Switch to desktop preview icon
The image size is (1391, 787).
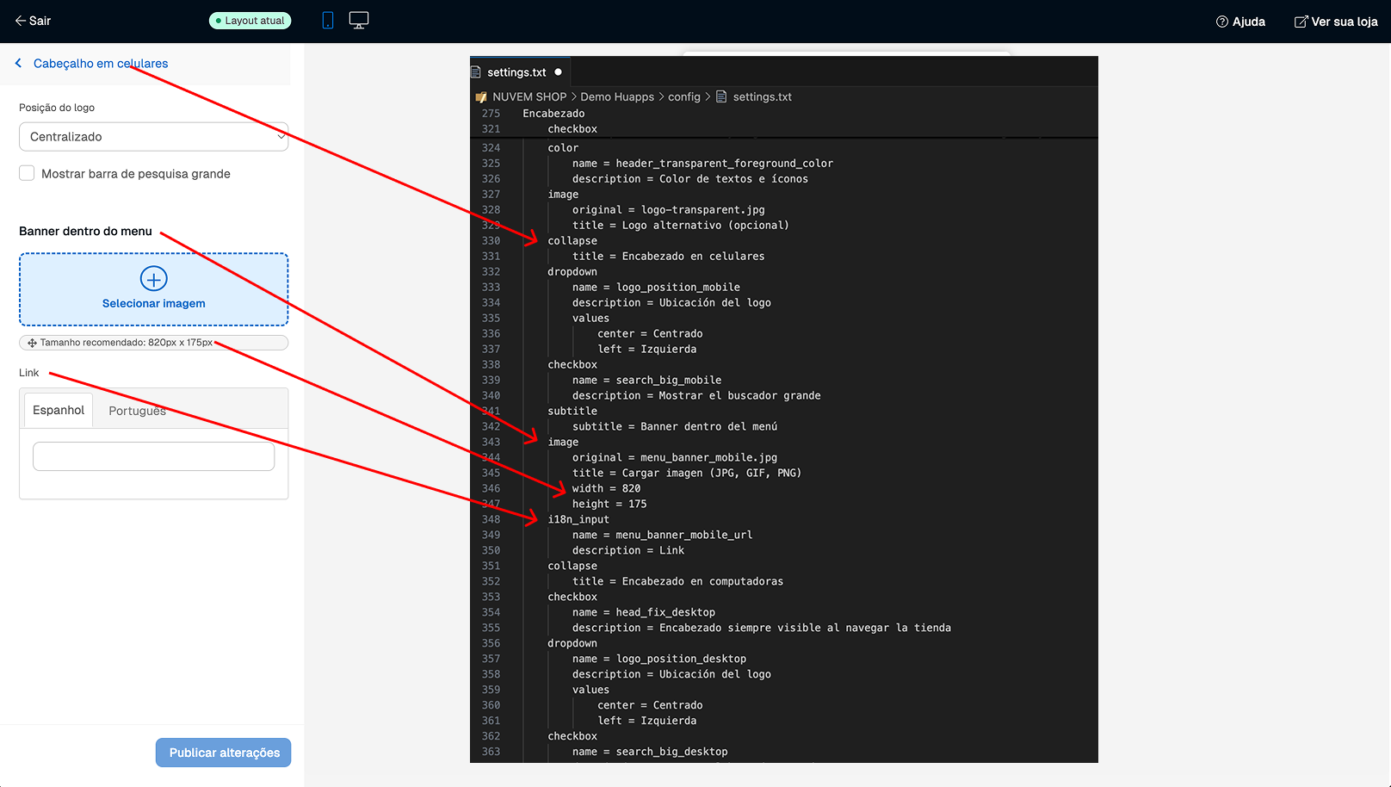pyautogui.click(x=359, y=21)
